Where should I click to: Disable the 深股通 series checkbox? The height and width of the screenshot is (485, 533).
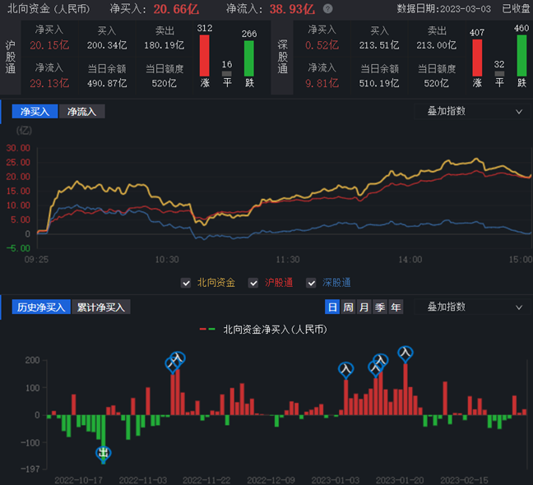[311, 283]
